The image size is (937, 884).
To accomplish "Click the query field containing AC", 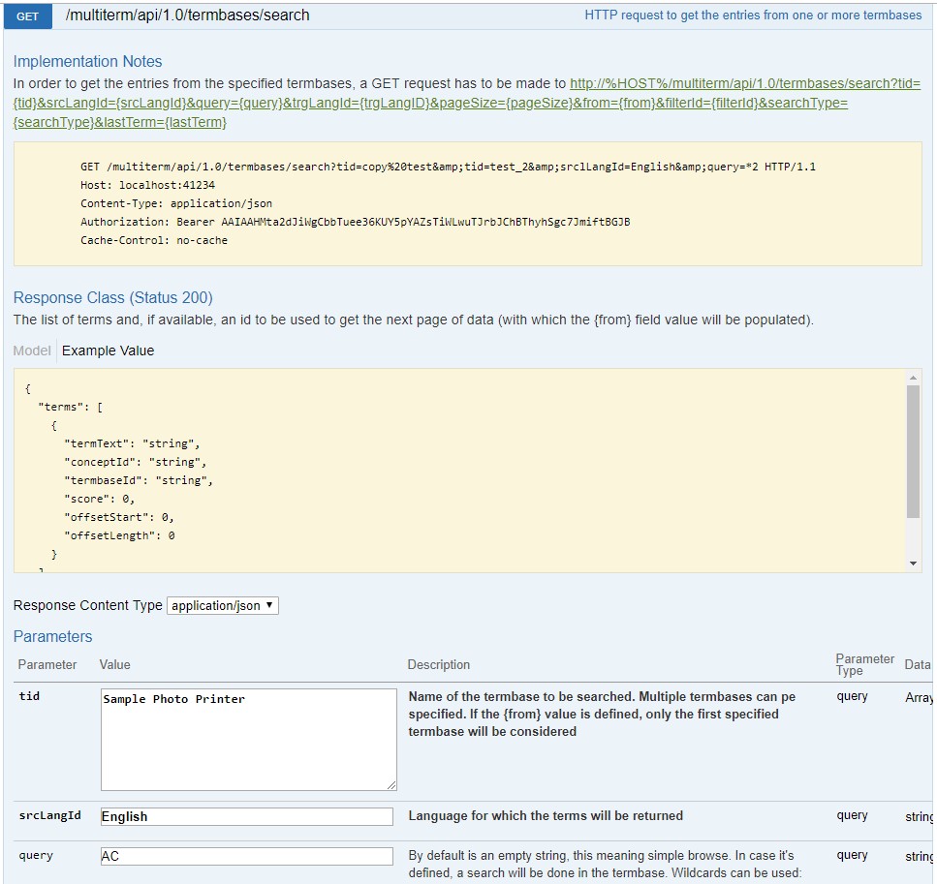I will pyautogui.click(x=247, y=856).
